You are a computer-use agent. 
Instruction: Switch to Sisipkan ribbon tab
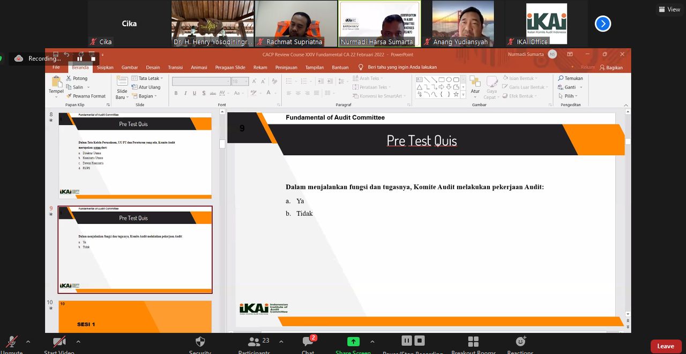click(x=105, y=67)
